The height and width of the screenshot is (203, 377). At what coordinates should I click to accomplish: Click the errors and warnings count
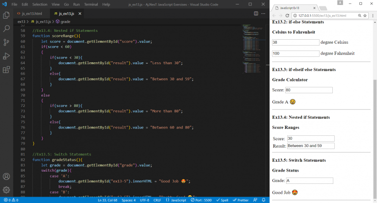pos(11,200)
